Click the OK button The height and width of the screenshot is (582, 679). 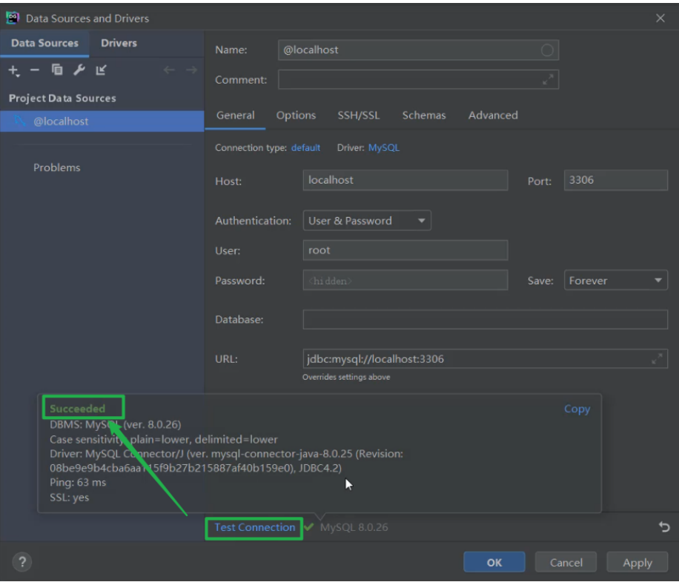pyautogui.click(x=494, y=562)
